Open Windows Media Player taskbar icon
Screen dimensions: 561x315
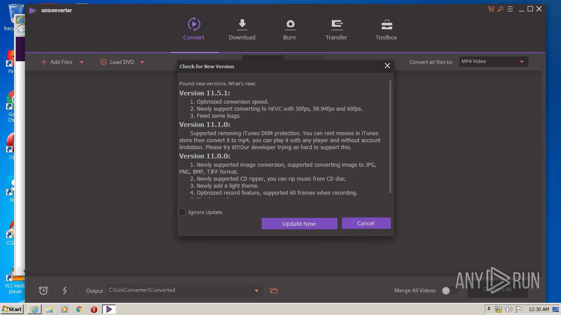64,309
